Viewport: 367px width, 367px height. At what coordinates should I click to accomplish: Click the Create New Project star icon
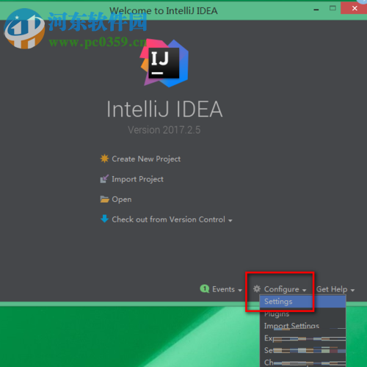(x=104, y=159)
